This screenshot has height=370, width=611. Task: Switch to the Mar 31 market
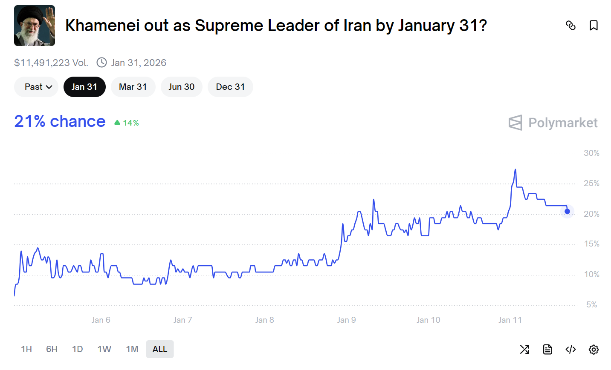133,87
